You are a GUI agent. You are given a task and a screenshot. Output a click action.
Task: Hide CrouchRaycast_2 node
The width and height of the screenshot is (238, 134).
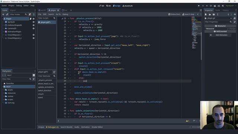(x=33, y=38)
